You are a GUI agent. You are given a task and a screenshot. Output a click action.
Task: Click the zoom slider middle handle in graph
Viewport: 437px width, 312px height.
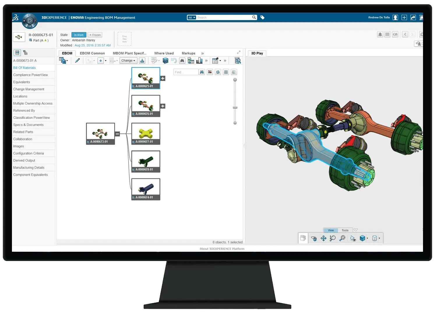coord(235,107)
